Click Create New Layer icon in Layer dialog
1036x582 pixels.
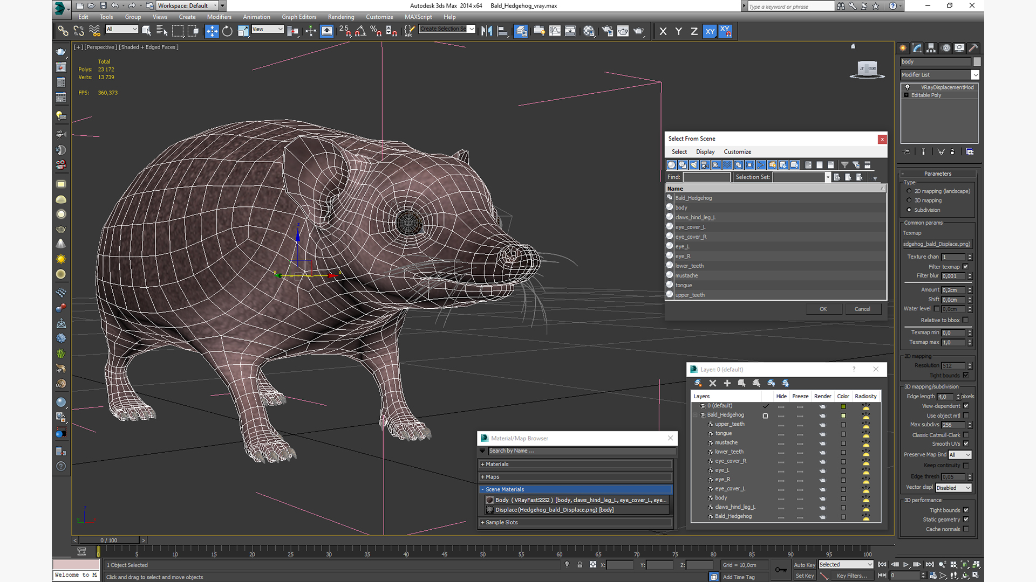pyautogui.click(x=698, y=383)
